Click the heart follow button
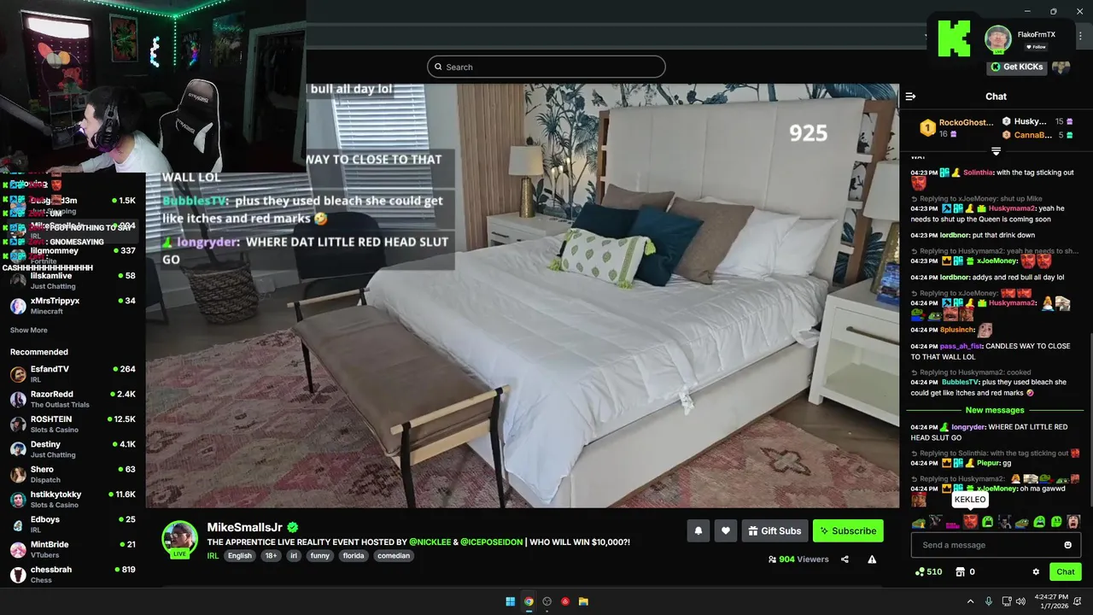The image size is (1093, 615). [725, 530]
